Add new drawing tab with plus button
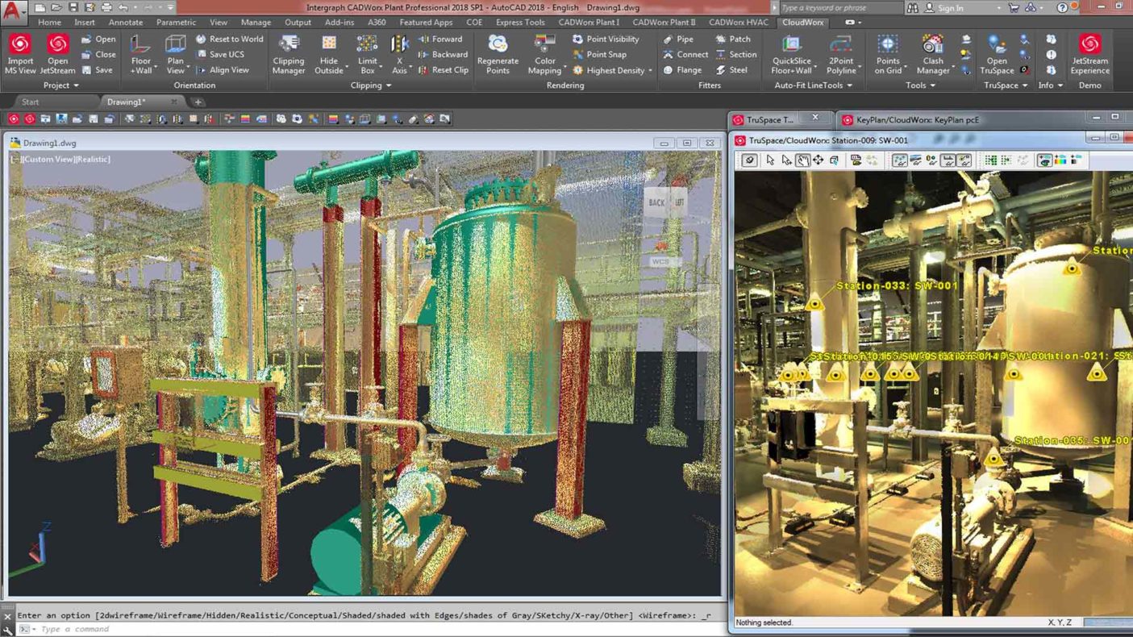 coord(198,102)
